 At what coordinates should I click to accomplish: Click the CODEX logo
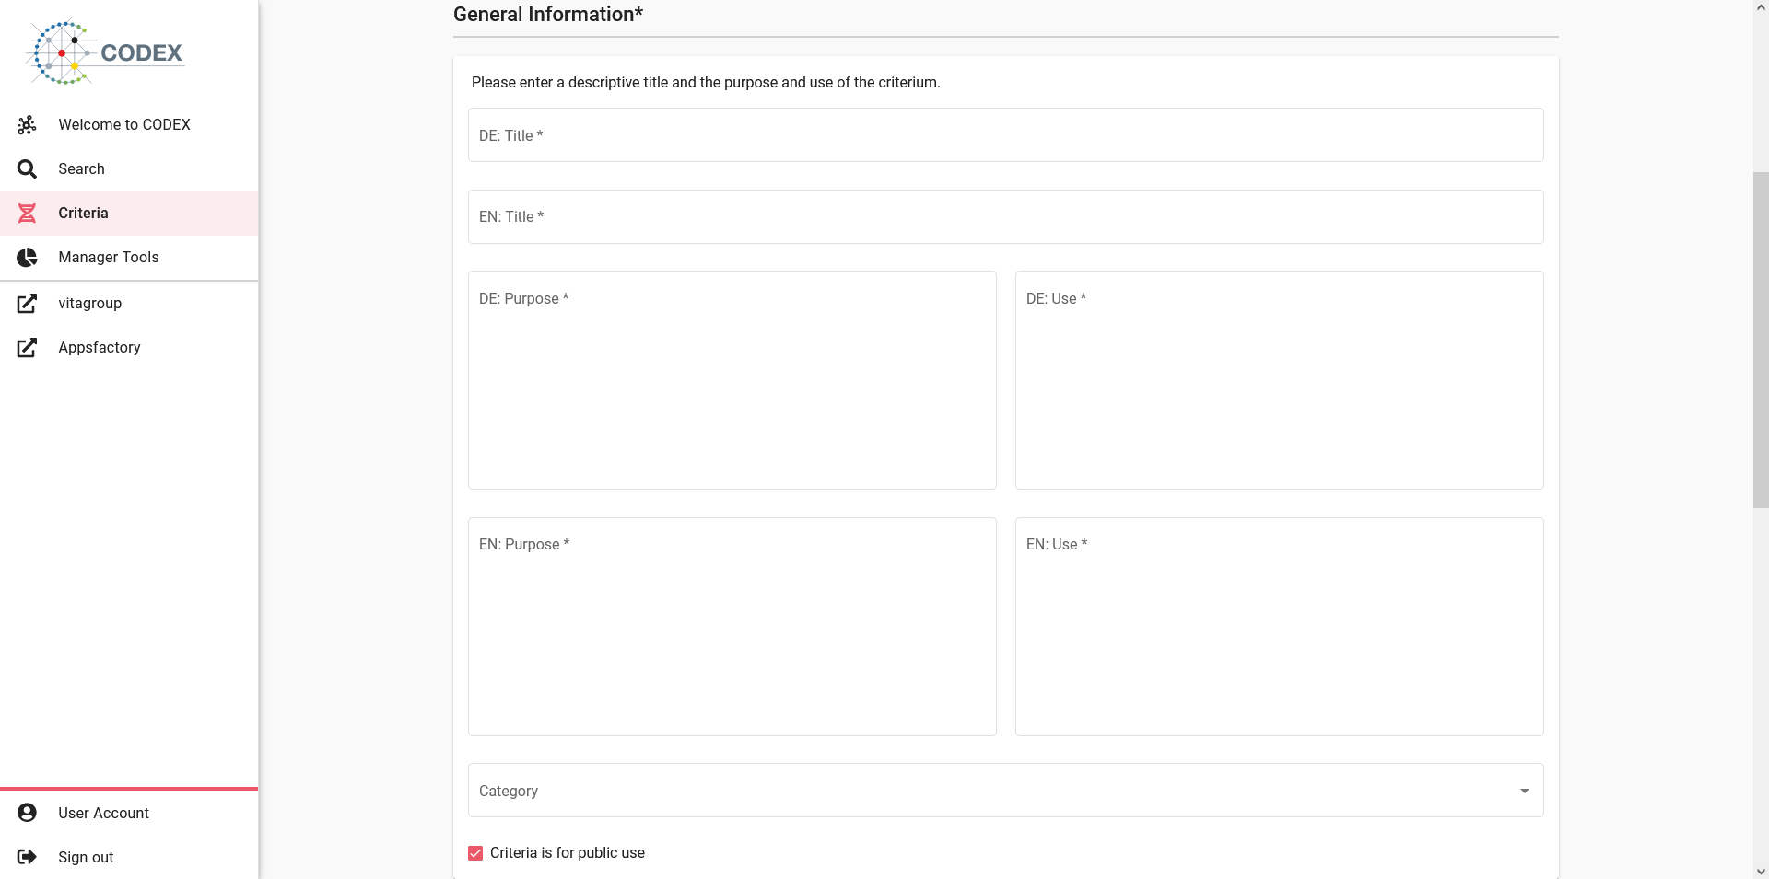[x=106, y=52]
